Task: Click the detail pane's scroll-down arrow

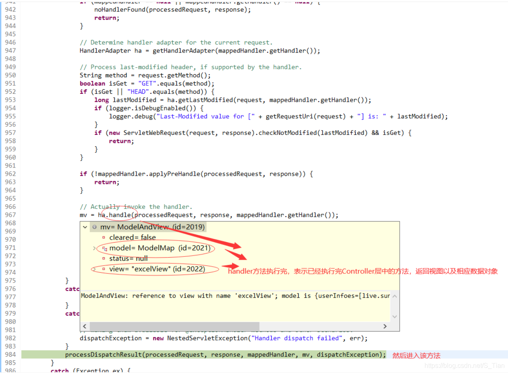Action: point(394,316)
